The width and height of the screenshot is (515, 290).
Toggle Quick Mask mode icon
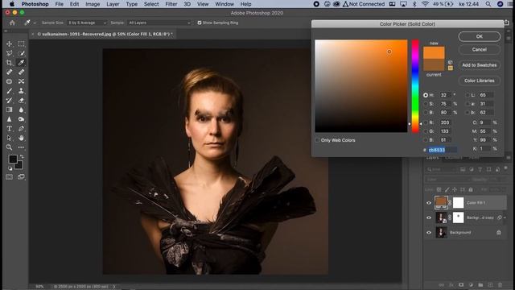9,177
